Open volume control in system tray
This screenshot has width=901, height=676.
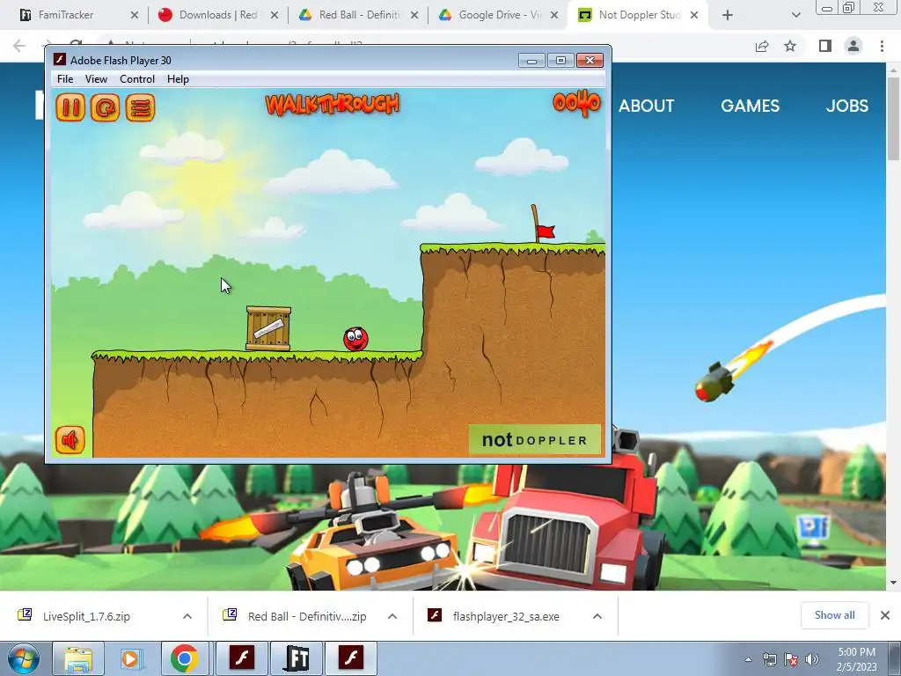pos(812,659)
